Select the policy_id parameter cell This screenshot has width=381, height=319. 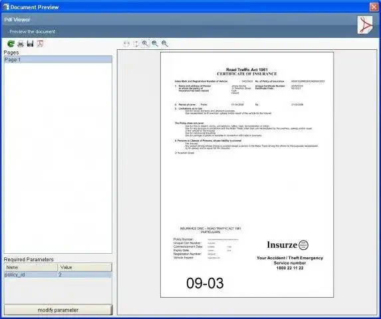tap(31, 274)
